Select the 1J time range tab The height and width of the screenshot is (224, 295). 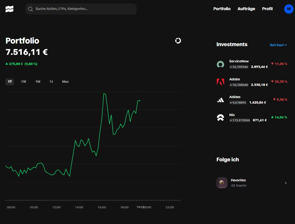point(51,82)
